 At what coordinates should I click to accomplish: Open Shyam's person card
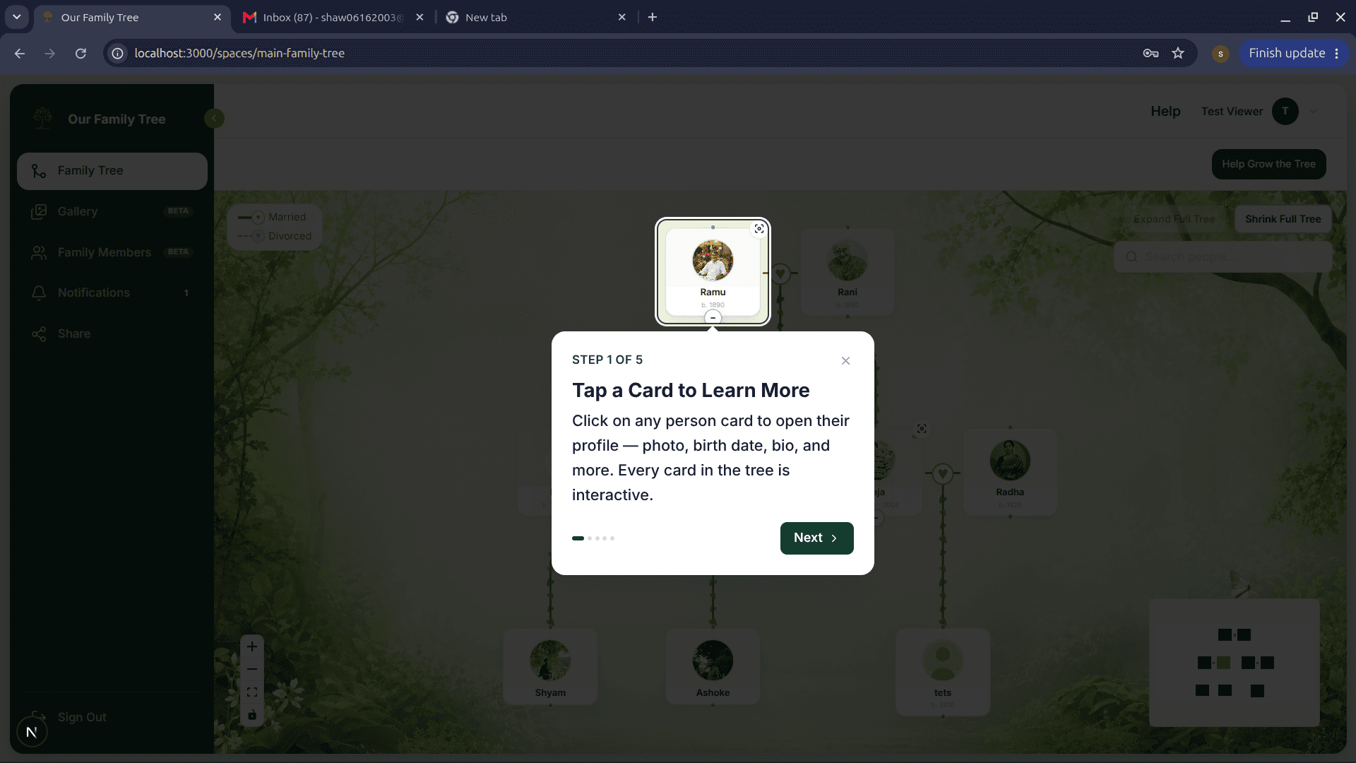[550, 666]
